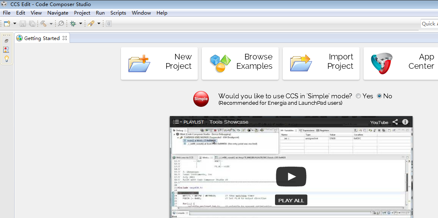Open the Run menu
This screenshot has height=218, width=438.
tap(100, 13)
